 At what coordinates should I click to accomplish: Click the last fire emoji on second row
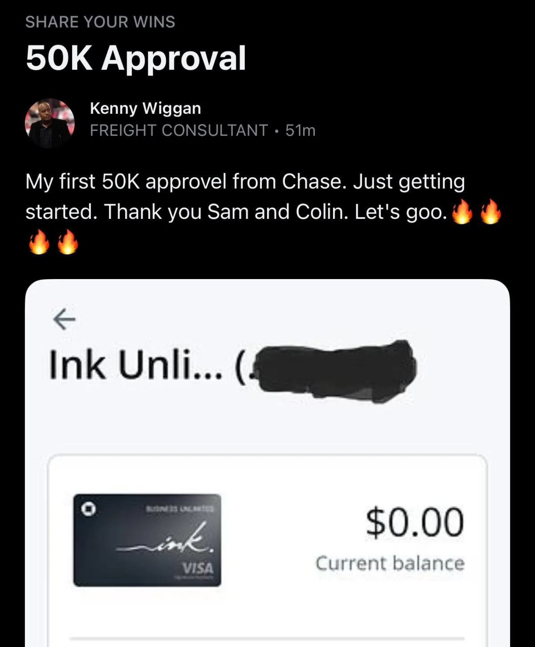pos(68,242)
